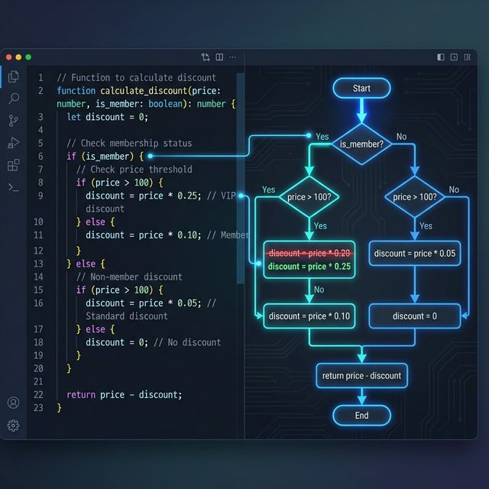Toggle the panel layout button at top right
This screenshot has height=489, width=489.
454,57
